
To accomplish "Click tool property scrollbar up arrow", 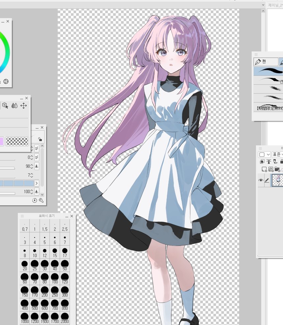I will [42, 146].
